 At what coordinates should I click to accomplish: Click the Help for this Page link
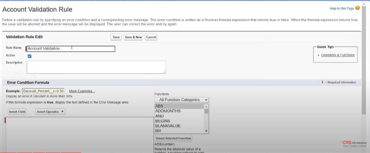341,8
